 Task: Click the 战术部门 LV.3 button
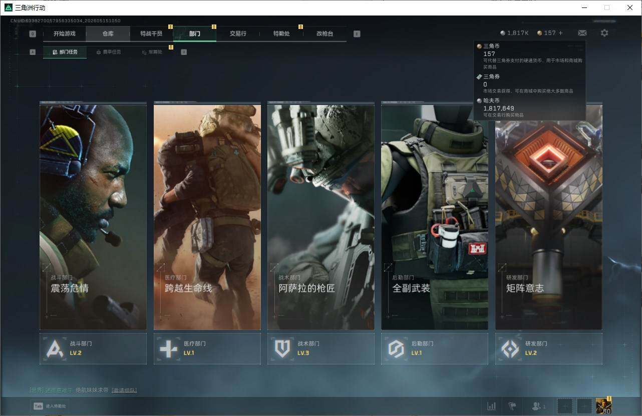[x=321, y=348]
